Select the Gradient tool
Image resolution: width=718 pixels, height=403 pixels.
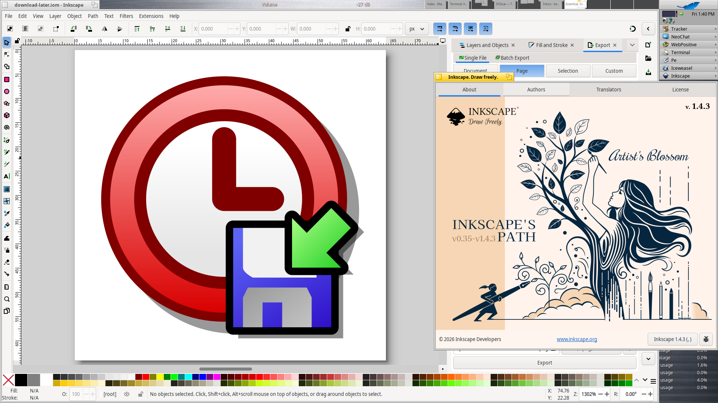[x=7, y=189]
